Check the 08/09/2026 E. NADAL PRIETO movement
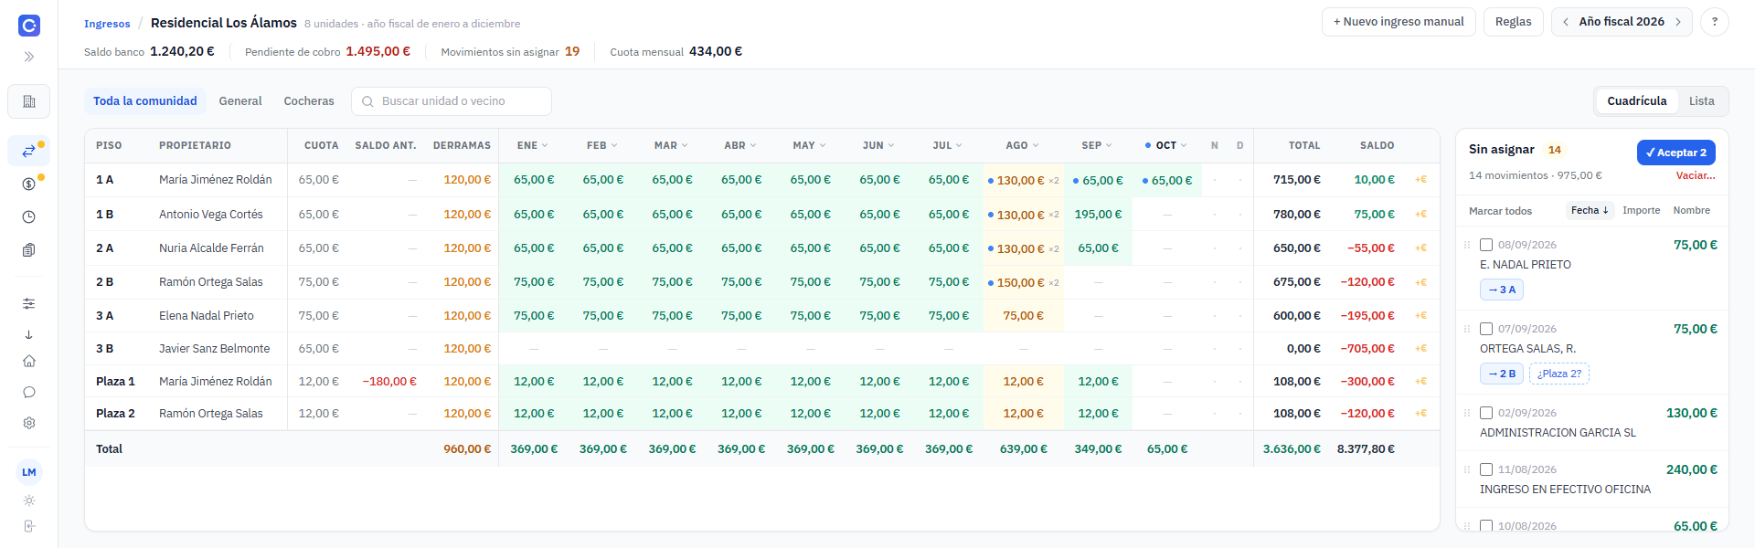This screenshot has width=1755, height=548. click(x=1486, y=245)
